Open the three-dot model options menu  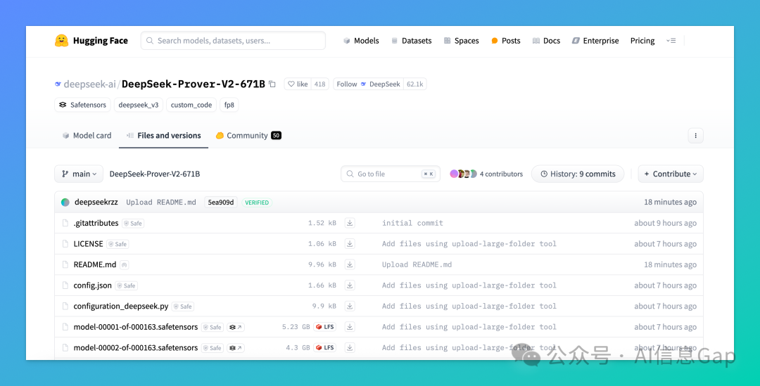(x=695, y=136)
